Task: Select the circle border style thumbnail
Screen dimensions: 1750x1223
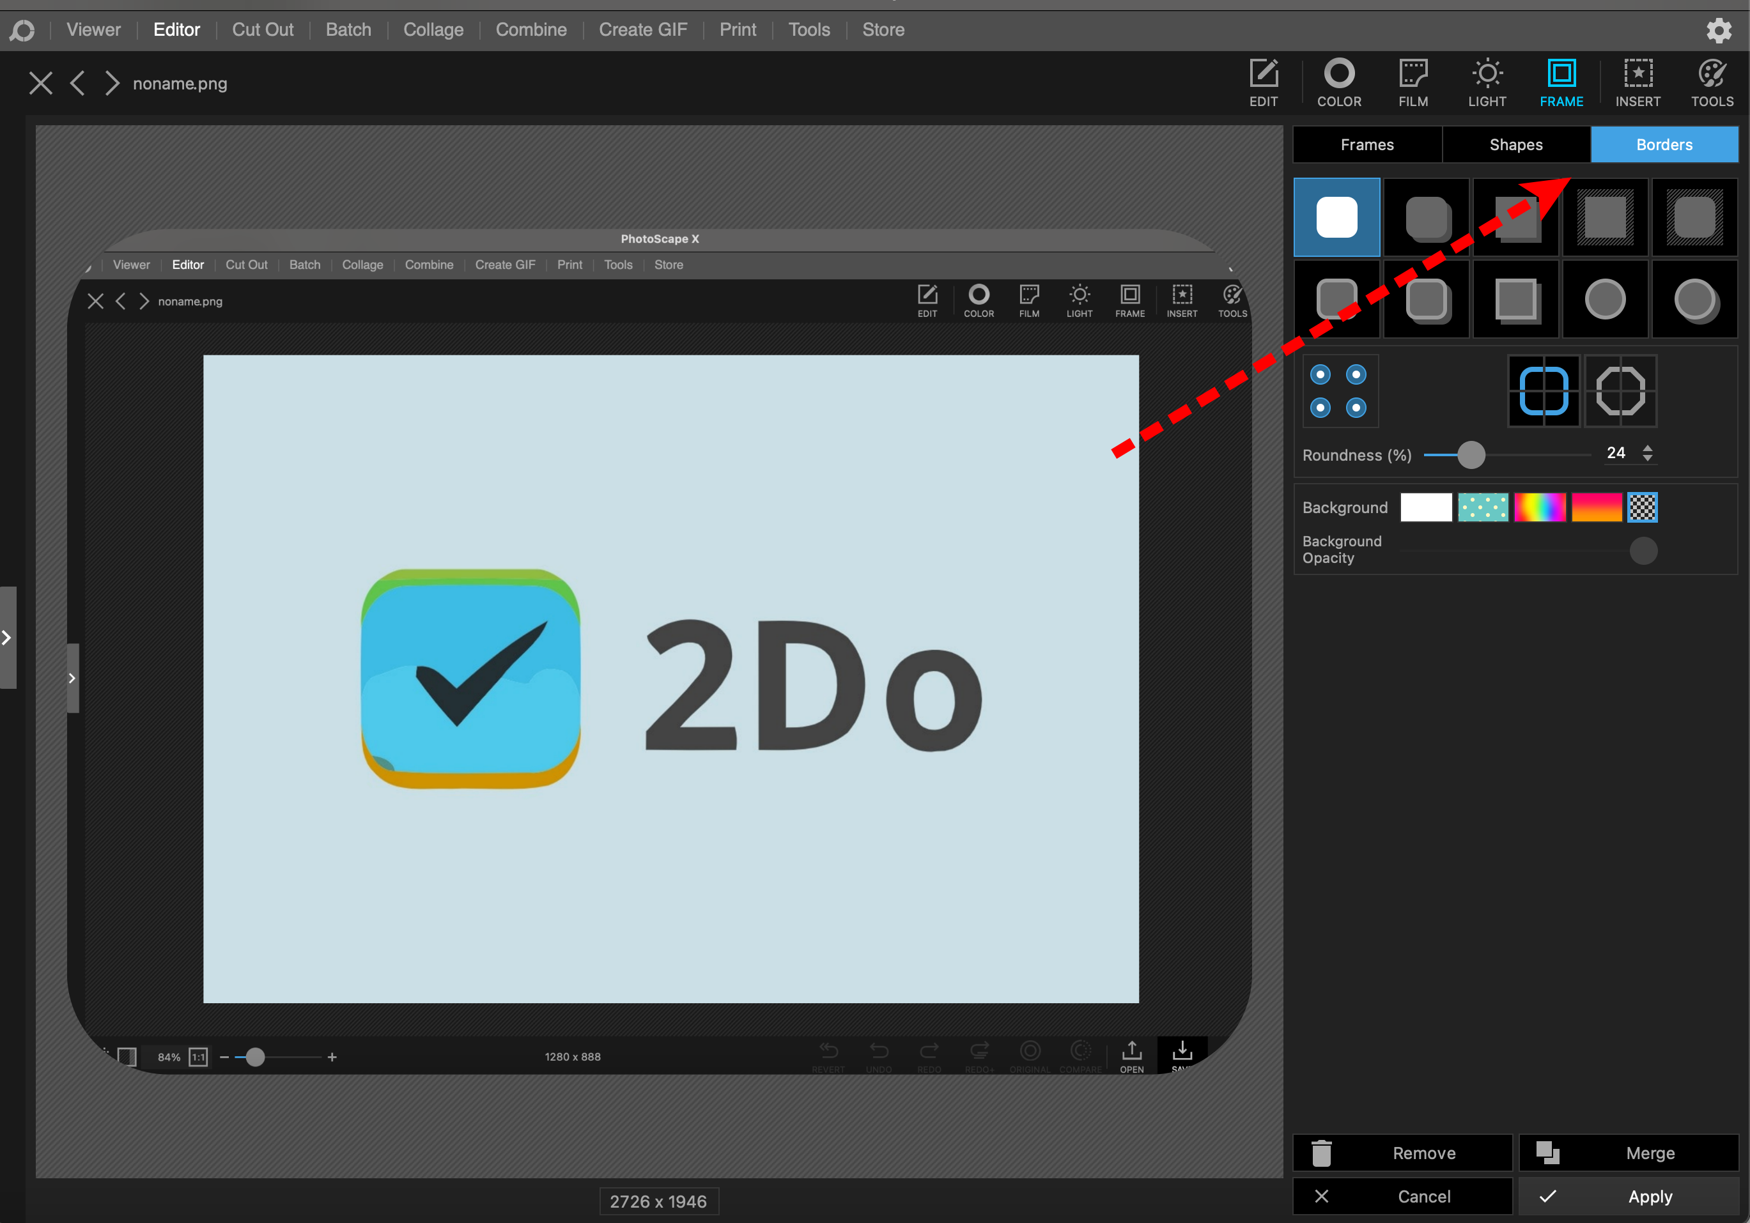Action: (1604, 300)
